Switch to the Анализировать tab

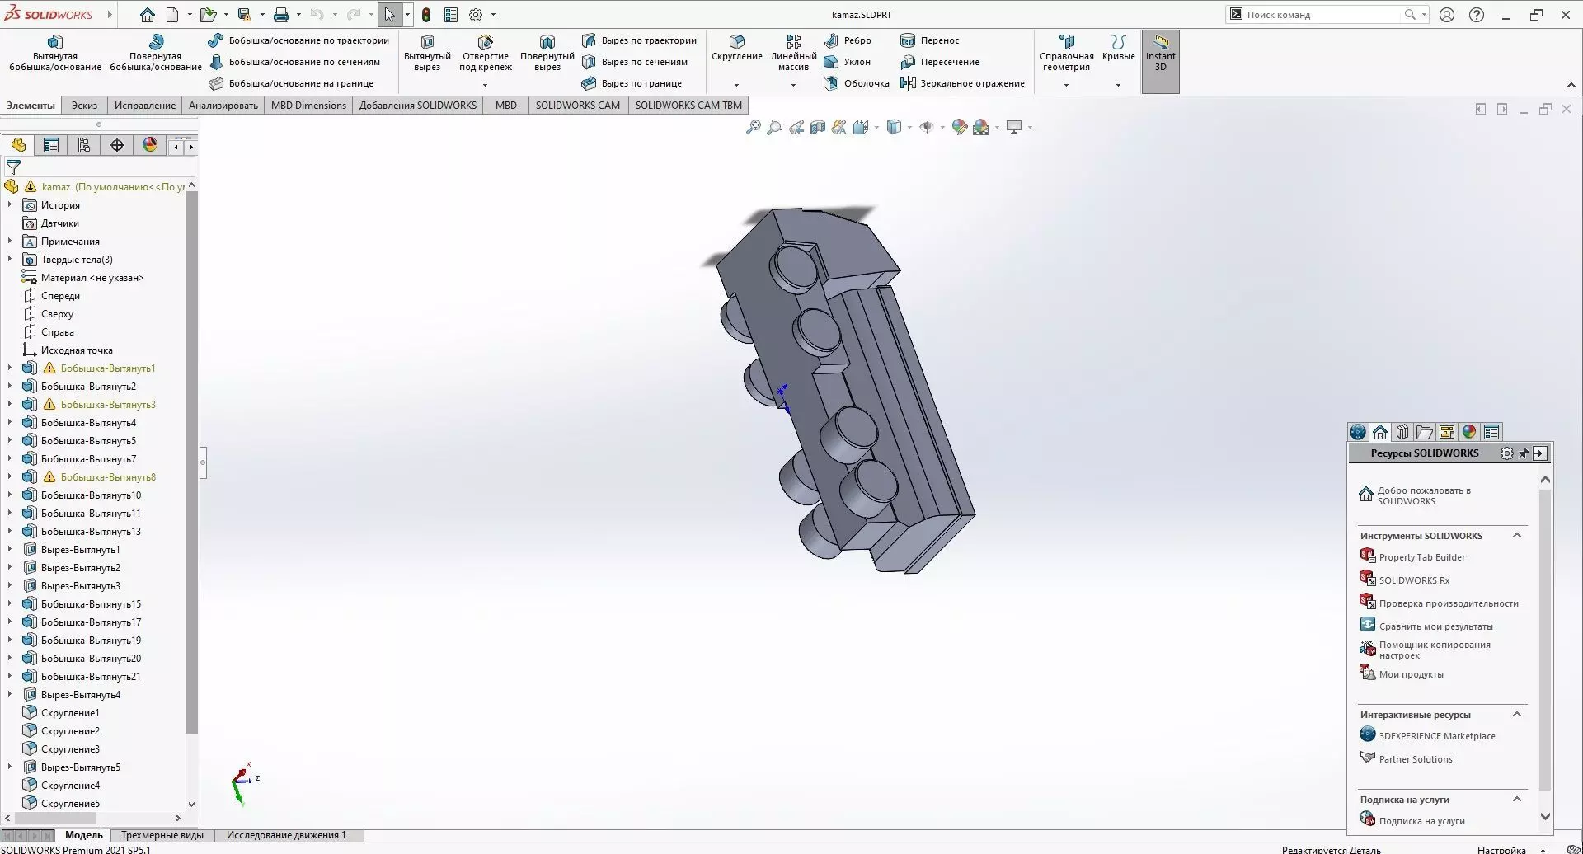pos(223,105)
